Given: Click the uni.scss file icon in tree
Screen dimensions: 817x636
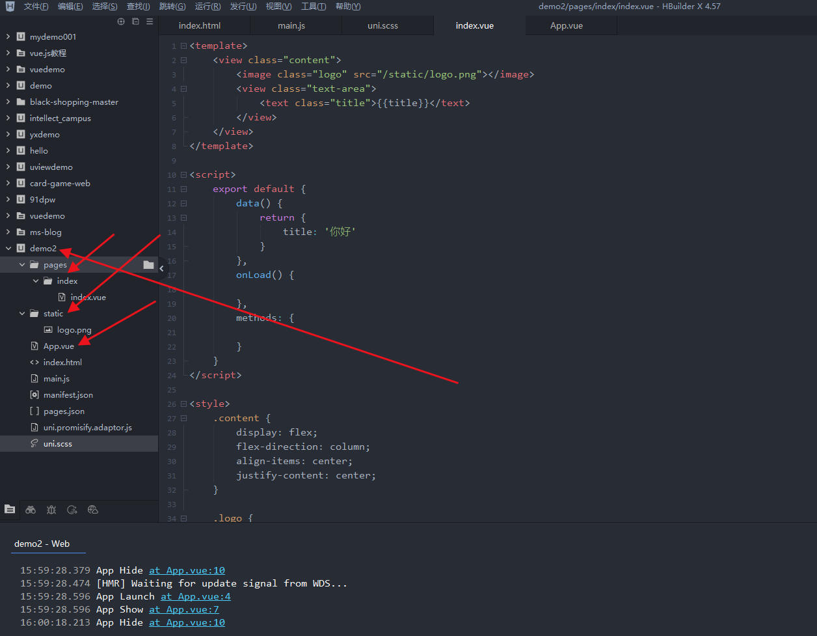Looking at the screenshot, I should pyautogui.click(x=34, y=444).
